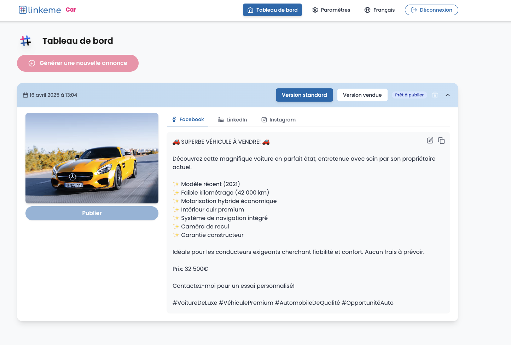Click the hashtag icon above Tableau de bord
Screen dimensions: 511x345
pyautogui.click(x=25, y=41)
